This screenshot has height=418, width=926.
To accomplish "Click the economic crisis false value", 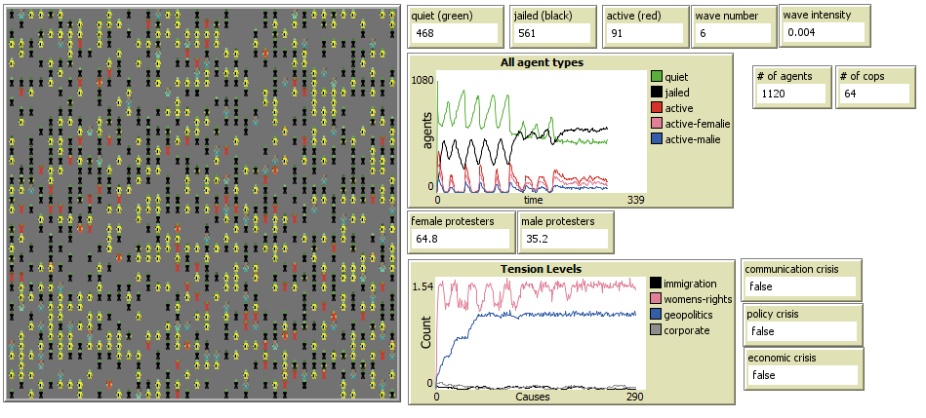I will tap(801, 375).
